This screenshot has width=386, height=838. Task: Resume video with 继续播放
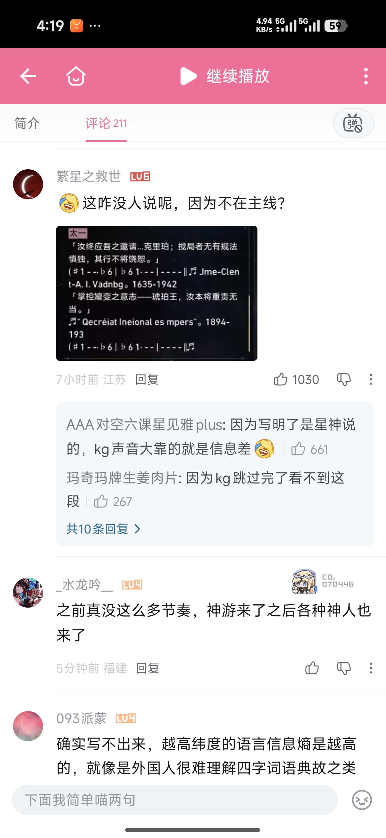225,76
